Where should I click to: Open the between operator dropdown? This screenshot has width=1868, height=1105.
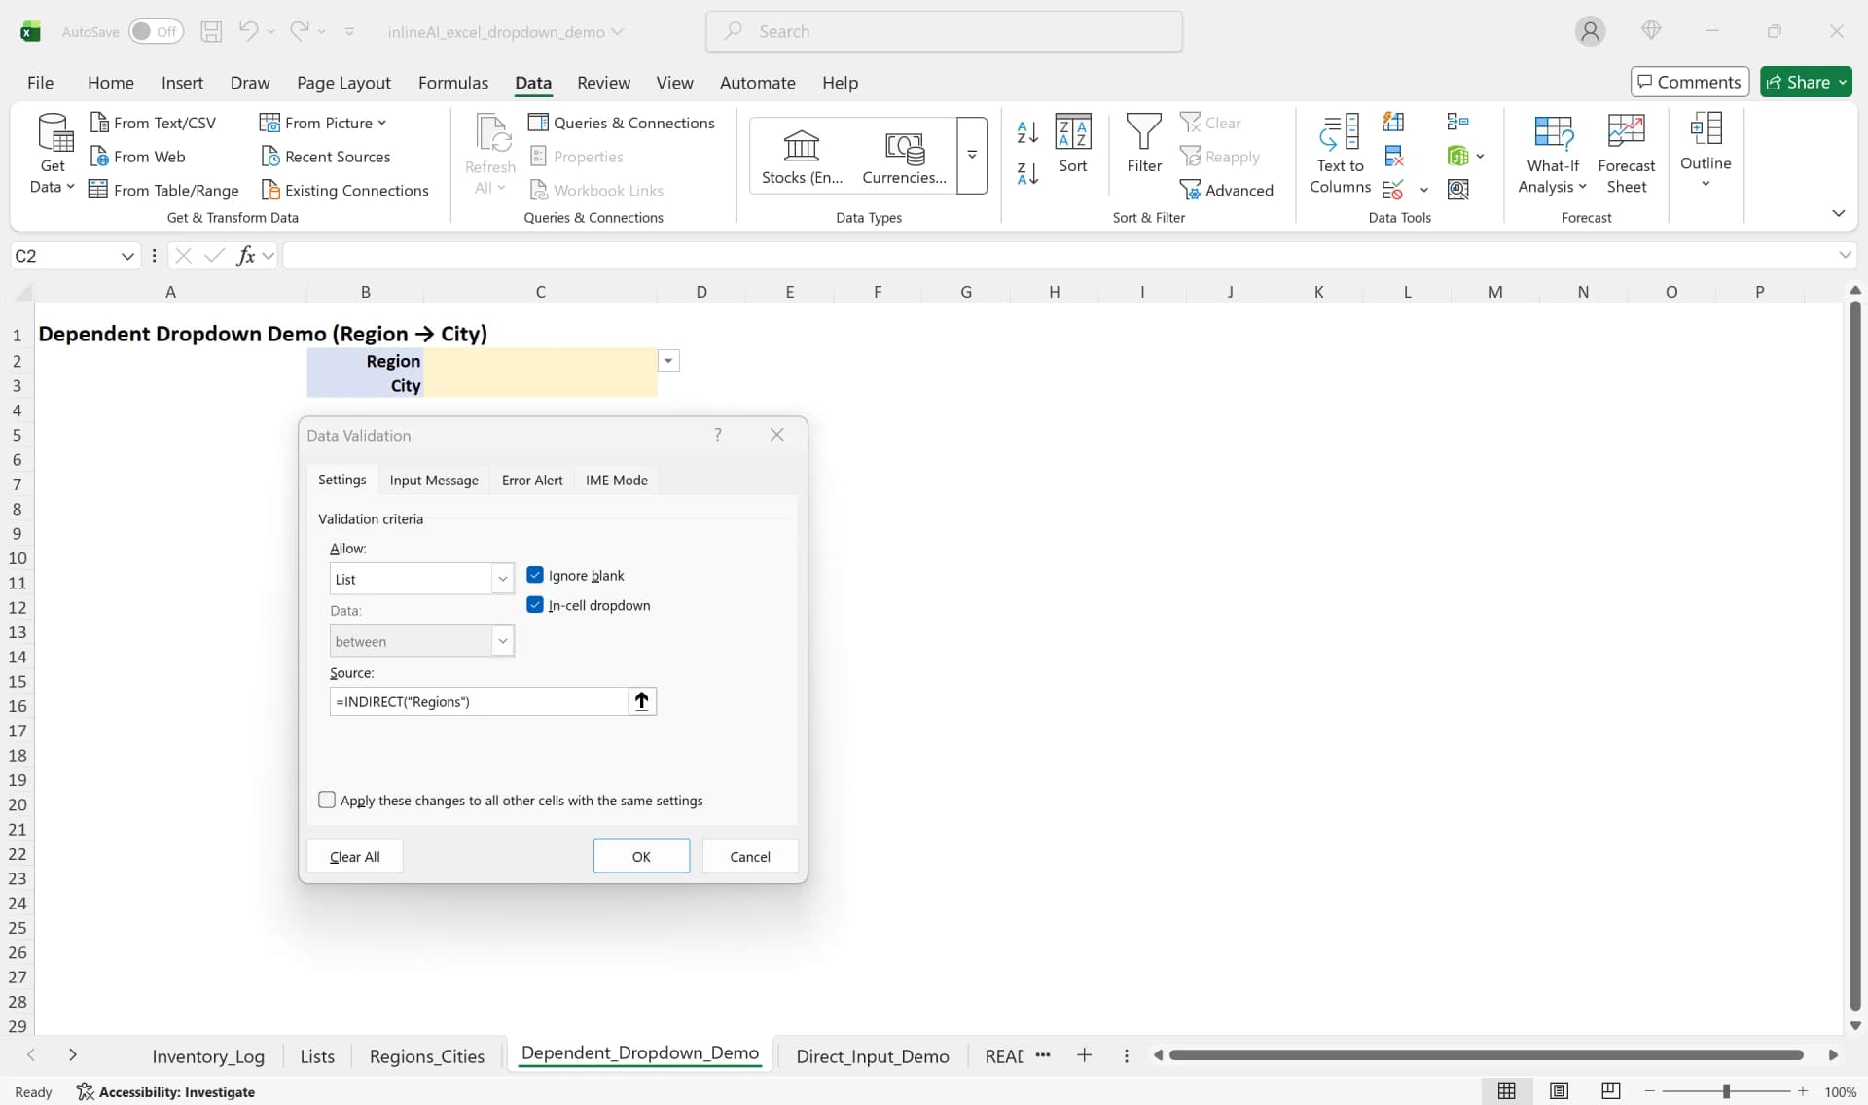coord(502,641)
